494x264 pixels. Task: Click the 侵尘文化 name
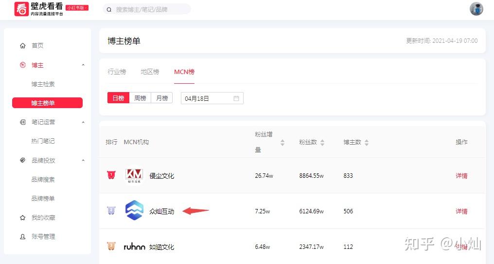point(161,176)
